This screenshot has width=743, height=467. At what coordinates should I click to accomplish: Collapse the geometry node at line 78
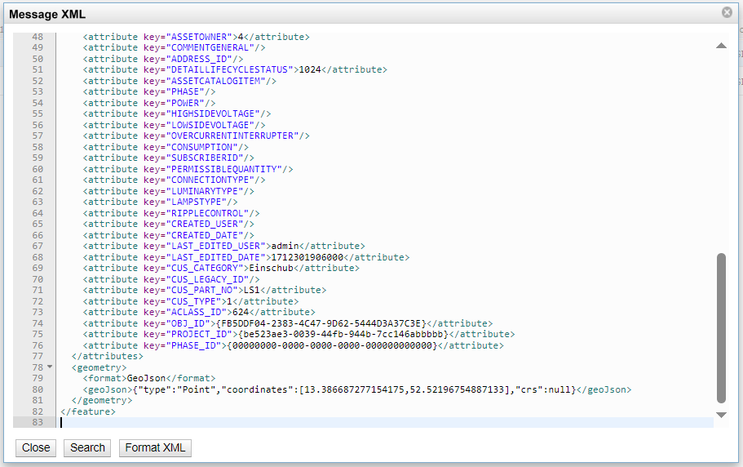[50, 367]
